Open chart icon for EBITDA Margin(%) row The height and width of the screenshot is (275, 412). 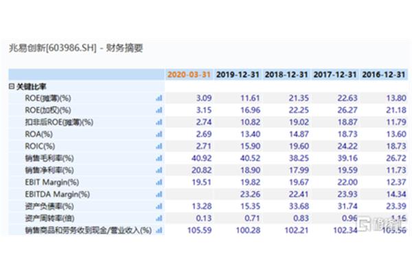(x=159, y=194)
